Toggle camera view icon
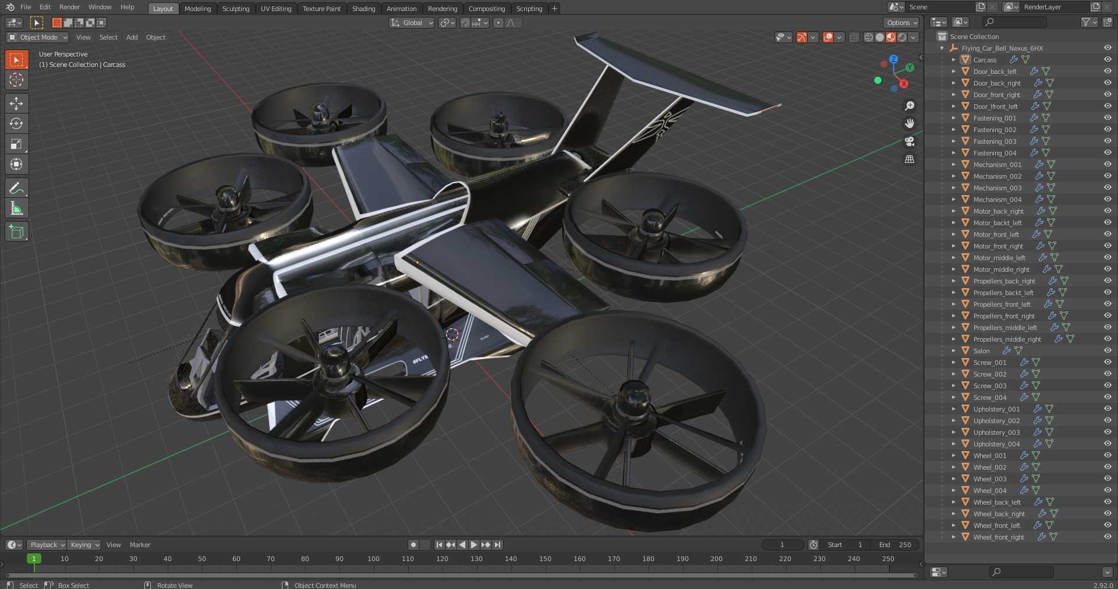The height and width of the screenshot is (589, 1118). pos(910,141)
